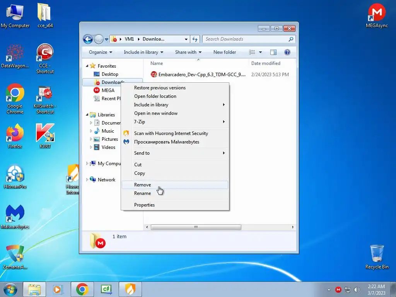This screenshot has width=396, height=297.
Task: Launch Firefox from the desktop
Action: pos(15,137)
